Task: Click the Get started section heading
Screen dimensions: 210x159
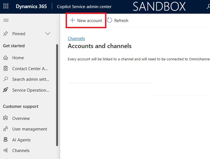Action: tap(14, 46)
